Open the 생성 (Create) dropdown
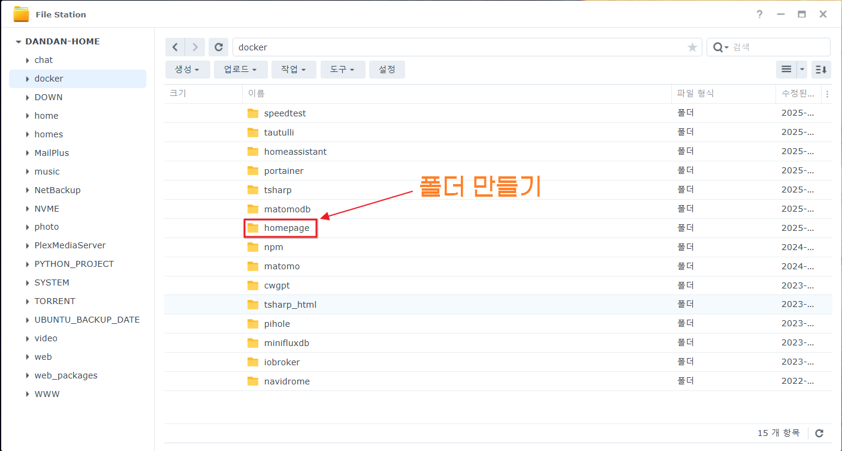842x451 pixels. [188, 70]
